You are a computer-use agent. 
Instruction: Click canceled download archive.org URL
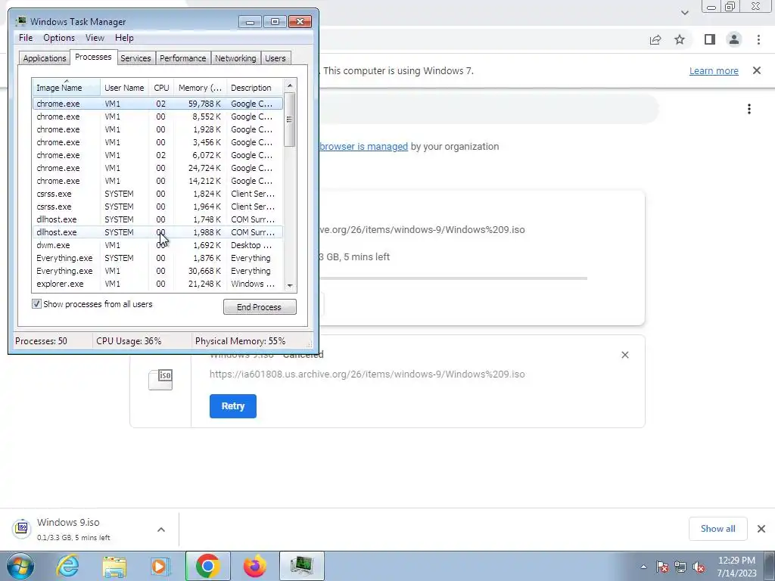point(367,374)
